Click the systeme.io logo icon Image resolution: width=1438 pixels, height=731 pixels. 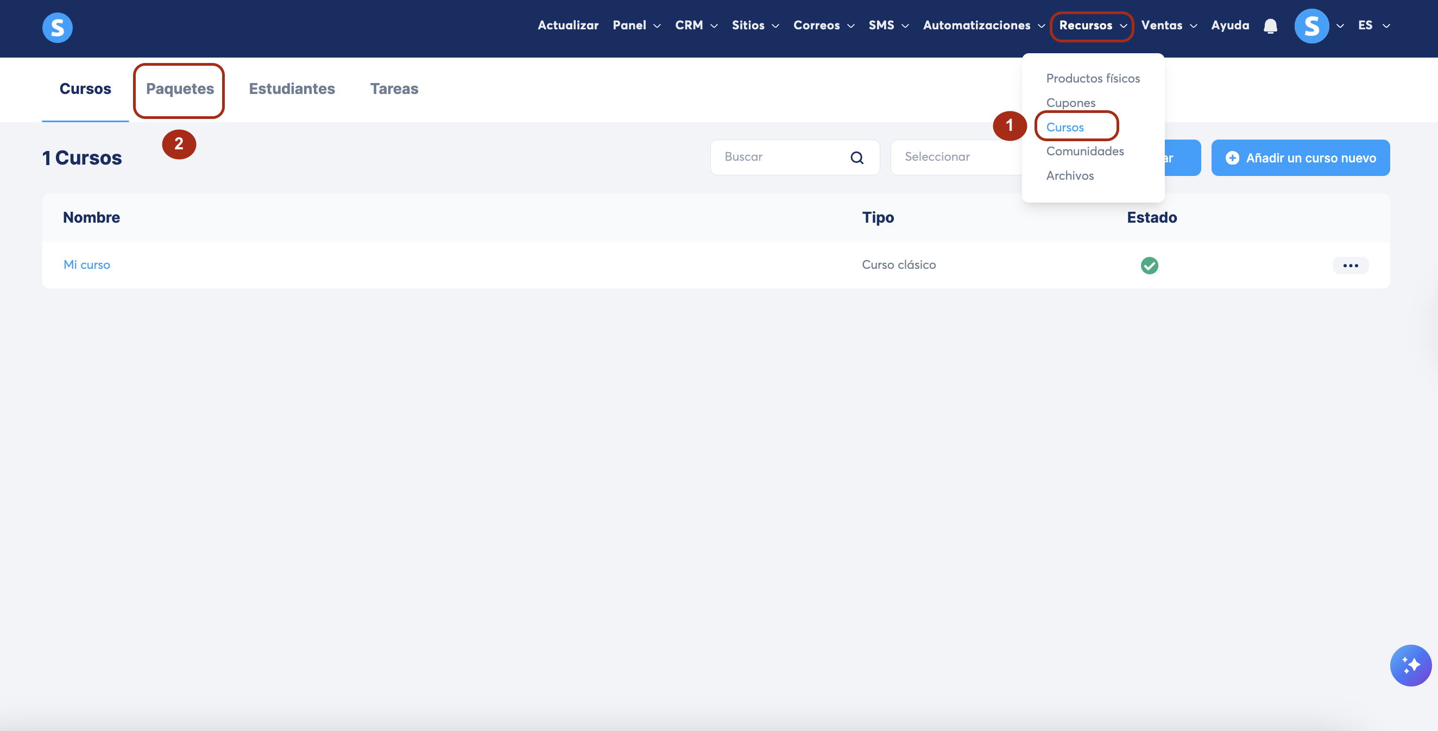(x=58, y=27)
